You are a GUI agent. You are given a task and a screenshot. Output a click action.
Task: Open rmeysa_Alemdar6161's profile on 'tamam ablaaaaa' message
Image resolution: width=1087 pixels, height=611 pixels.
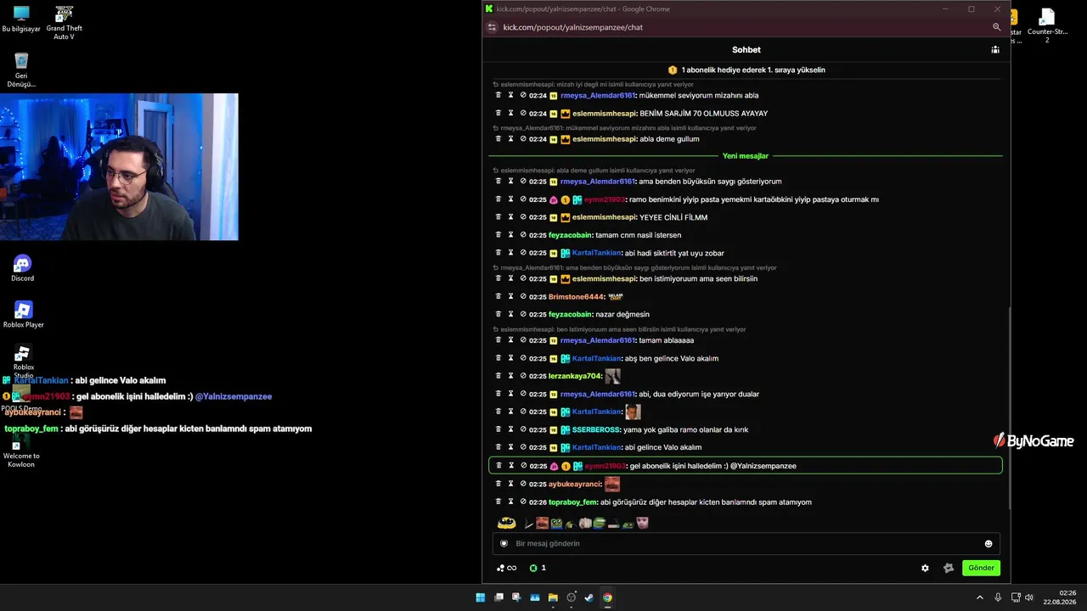tap(597, 340)
